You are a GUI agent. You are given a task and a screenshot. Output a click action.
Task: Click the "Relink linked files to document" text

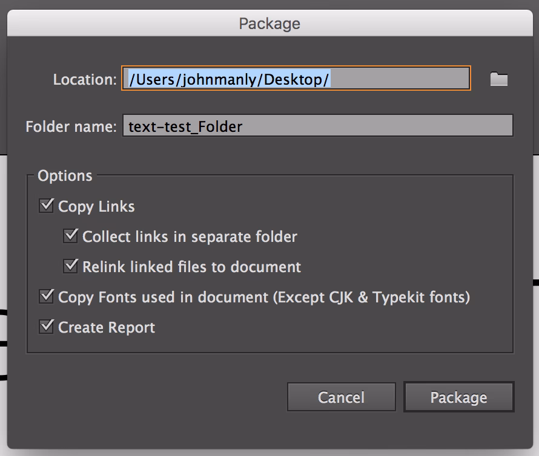point(191,267)
